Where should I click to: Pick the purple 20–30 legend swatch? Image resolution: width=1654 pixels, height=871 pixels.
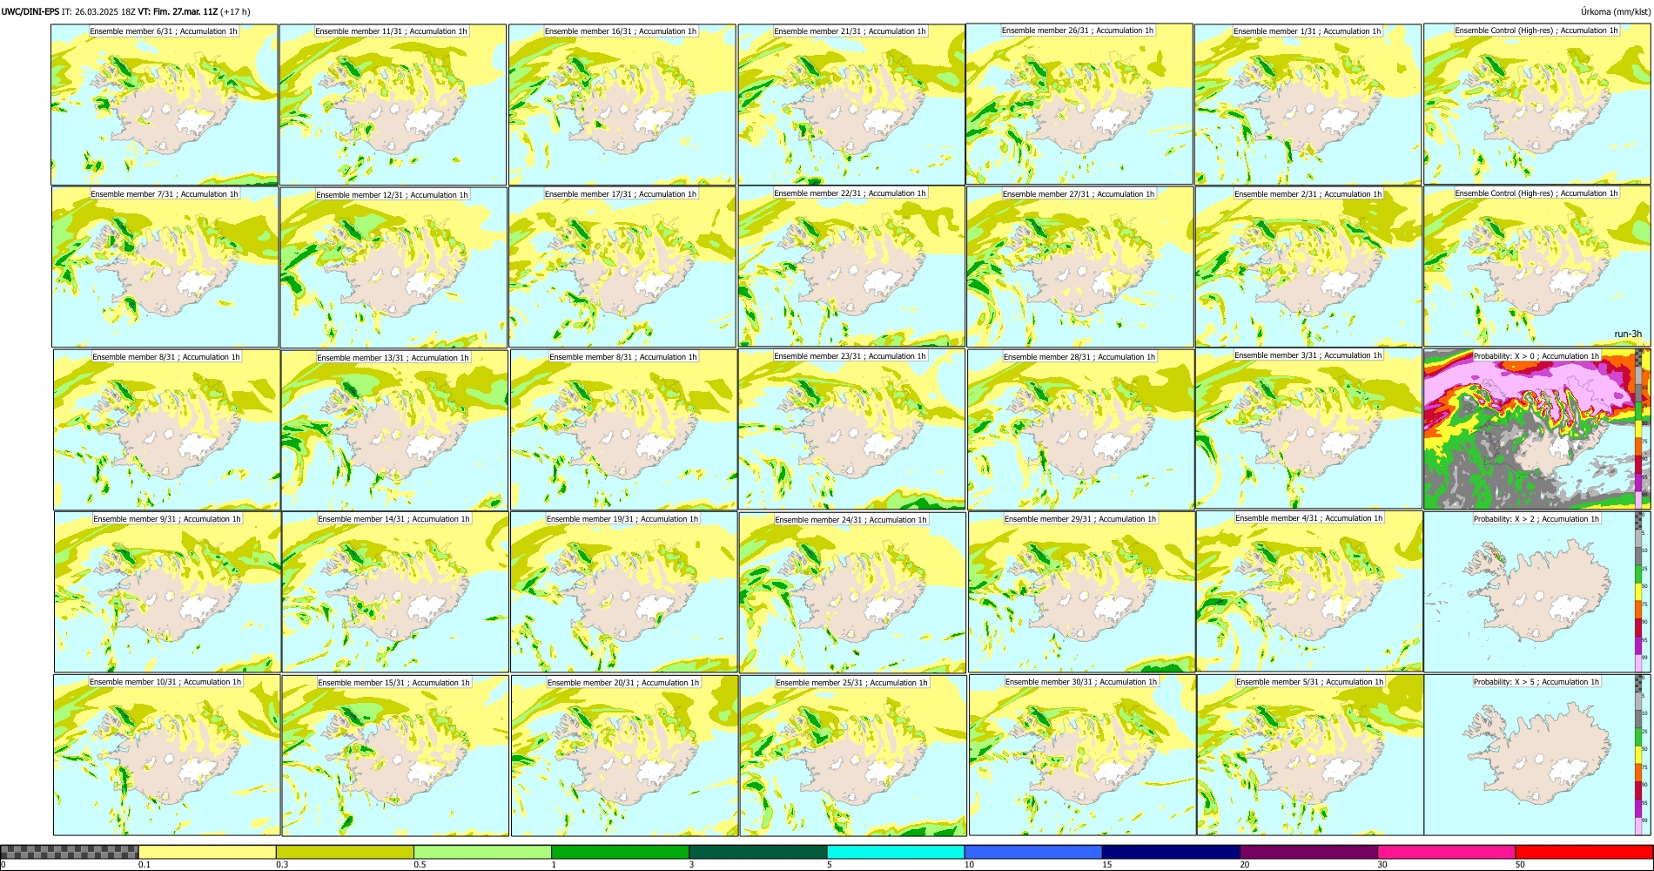tap(1308, 852)
